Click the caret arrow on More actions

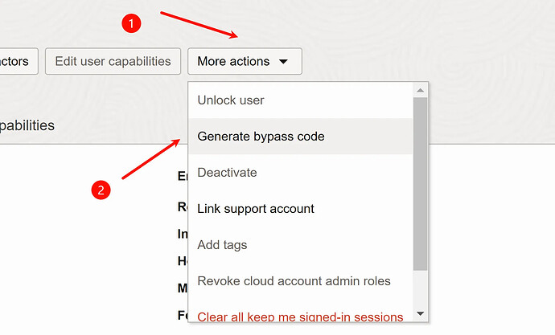coord(283,62)
